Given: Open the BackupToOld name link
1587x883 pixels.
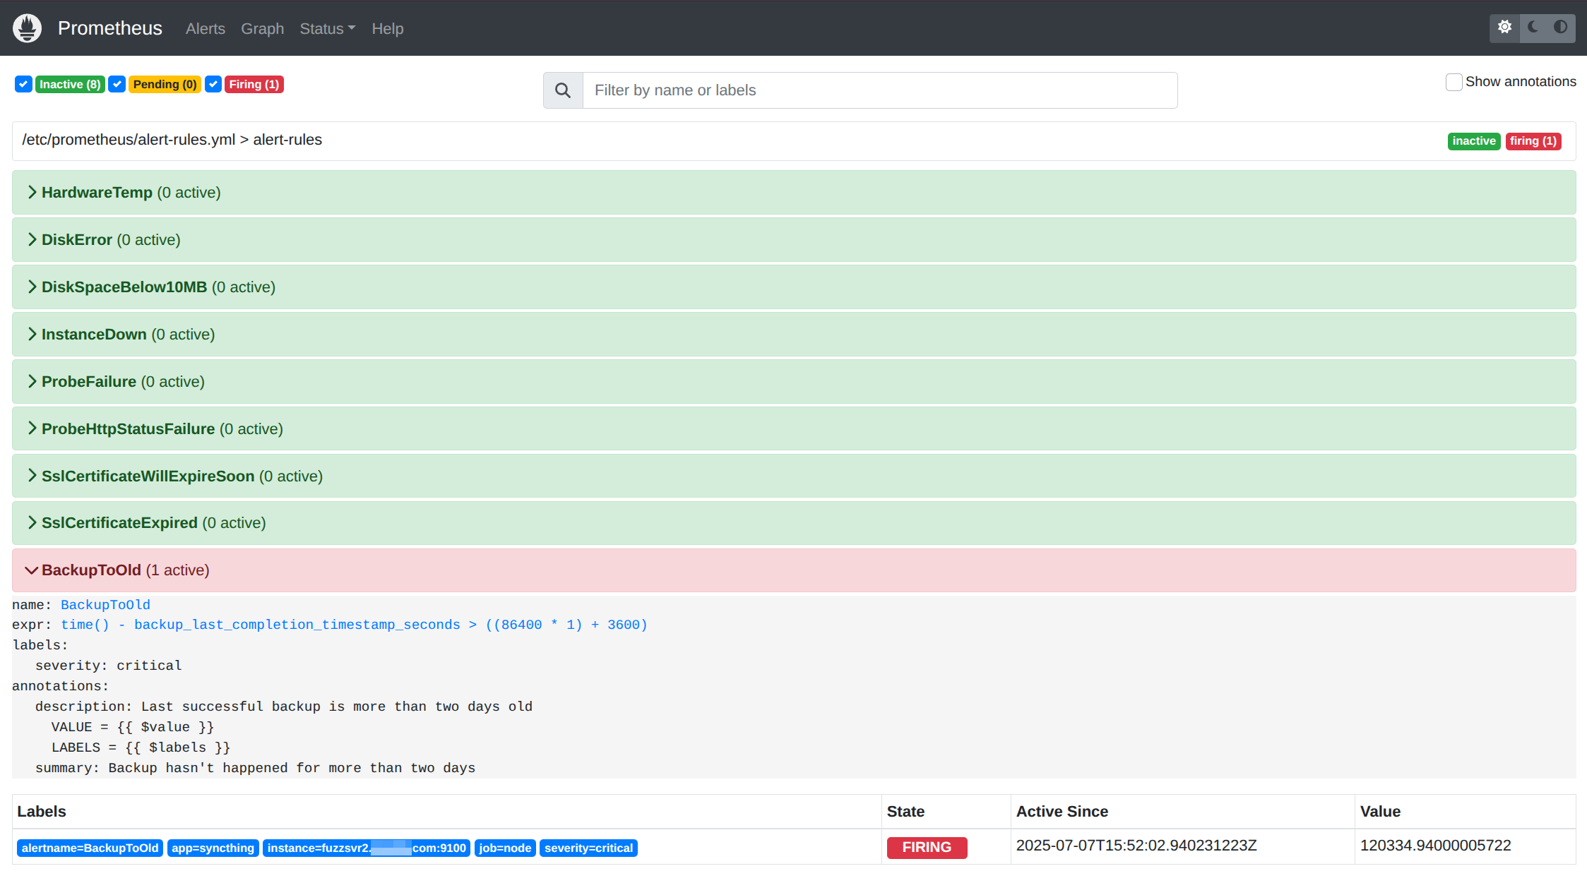Looking at the screenshot, I should point(105,605).
